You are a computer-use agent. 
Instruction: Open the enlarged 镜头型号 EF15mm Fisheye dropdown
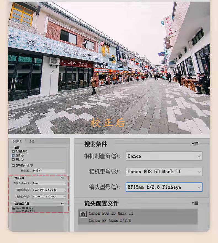pyautogui.click(x=164, y=187)
